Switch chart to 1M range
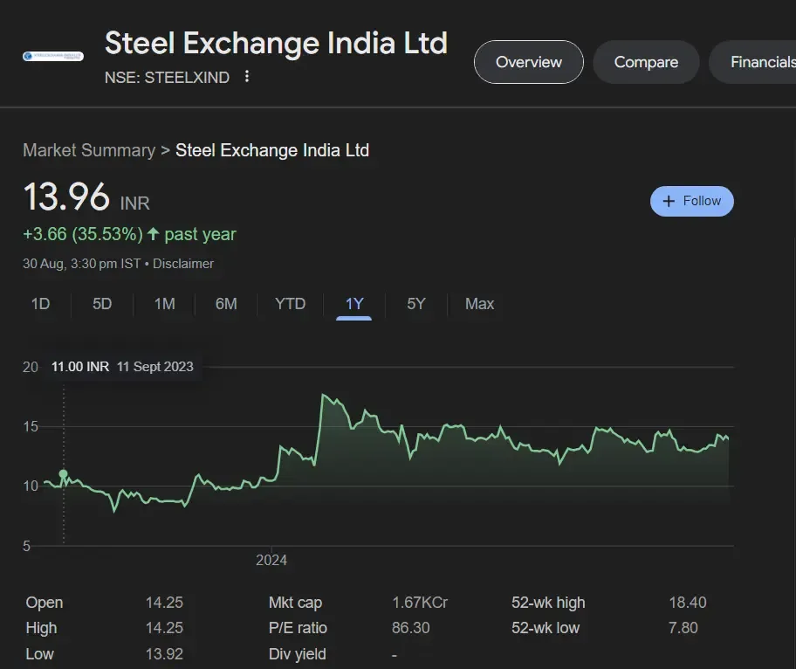The image size is (796, 669). pos(164,304)
